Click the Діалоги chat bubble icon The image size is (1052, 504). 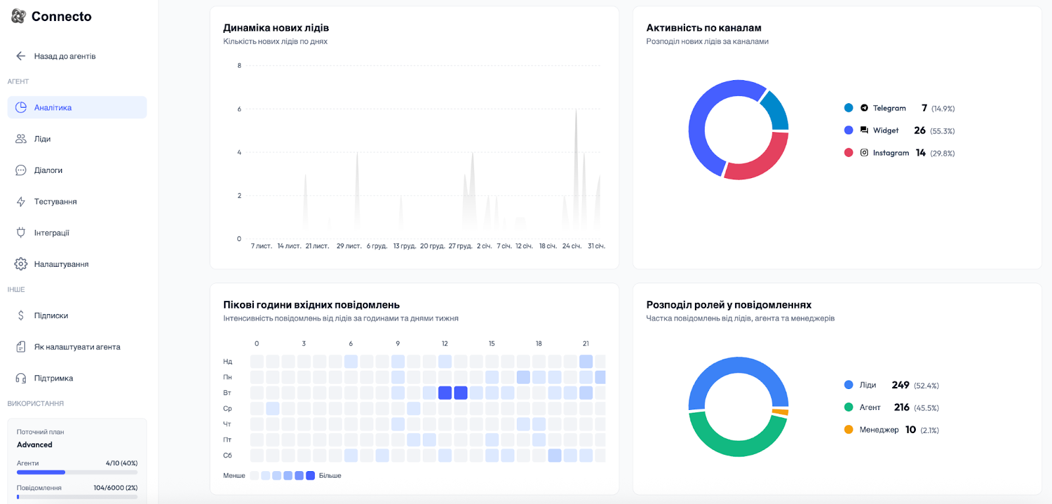(21, 170)
